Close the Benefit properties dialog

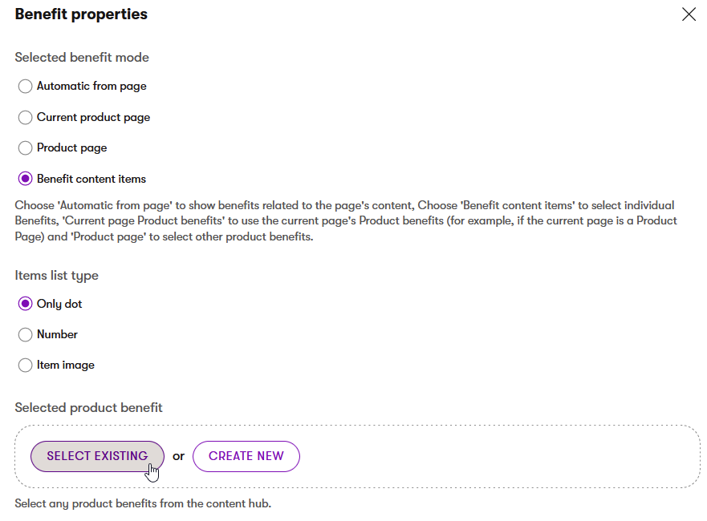tap(689, 14)
